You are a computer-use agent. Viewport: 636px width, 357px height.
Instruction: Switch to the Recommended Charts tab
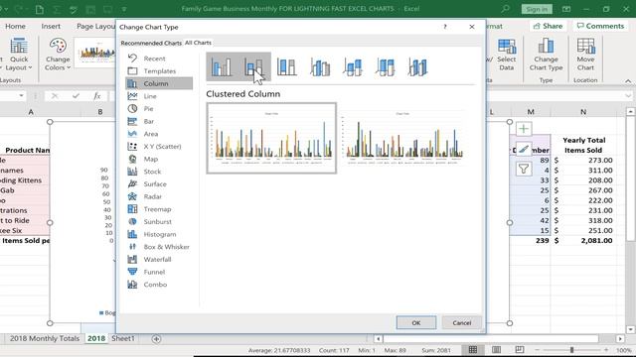(151, 43)
